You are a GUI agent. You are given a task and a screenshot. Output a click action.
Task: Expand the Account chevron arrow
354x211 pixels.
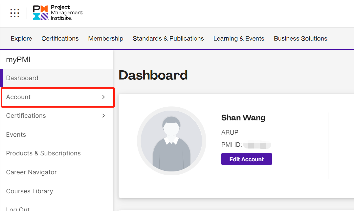click(x=104, y=97)
